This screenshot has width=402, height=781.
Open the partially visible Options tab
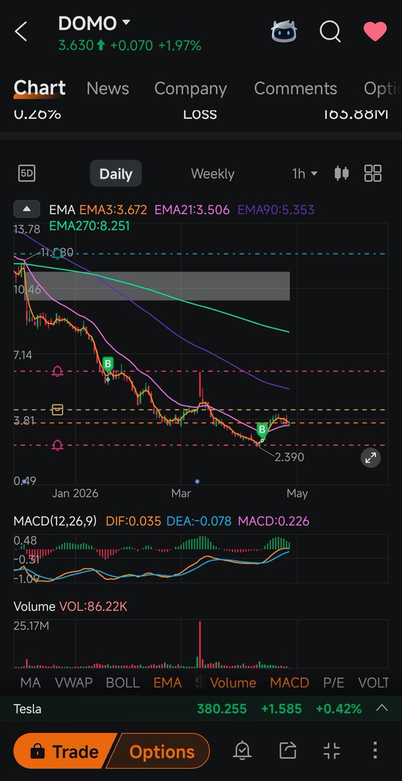(382, 89)
